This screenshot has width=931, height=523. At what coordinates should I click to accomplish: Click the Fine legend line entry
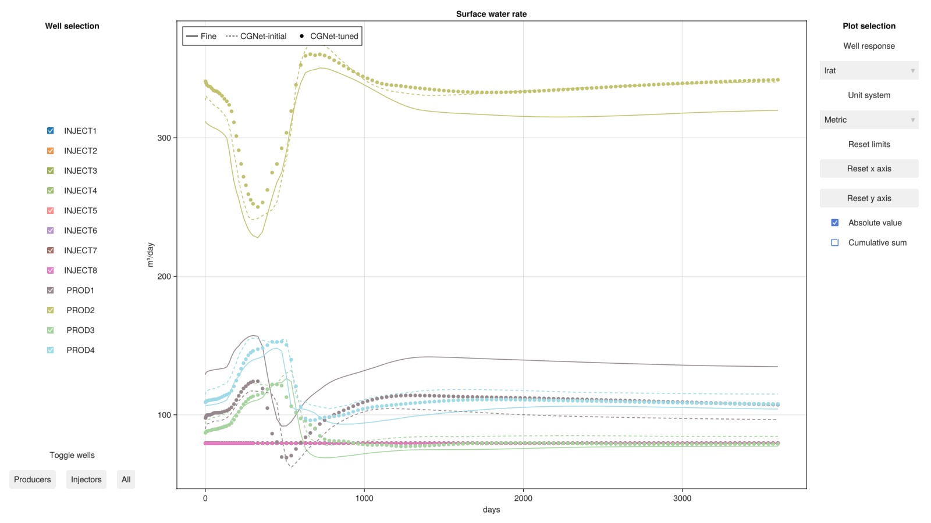pos(201,36)
